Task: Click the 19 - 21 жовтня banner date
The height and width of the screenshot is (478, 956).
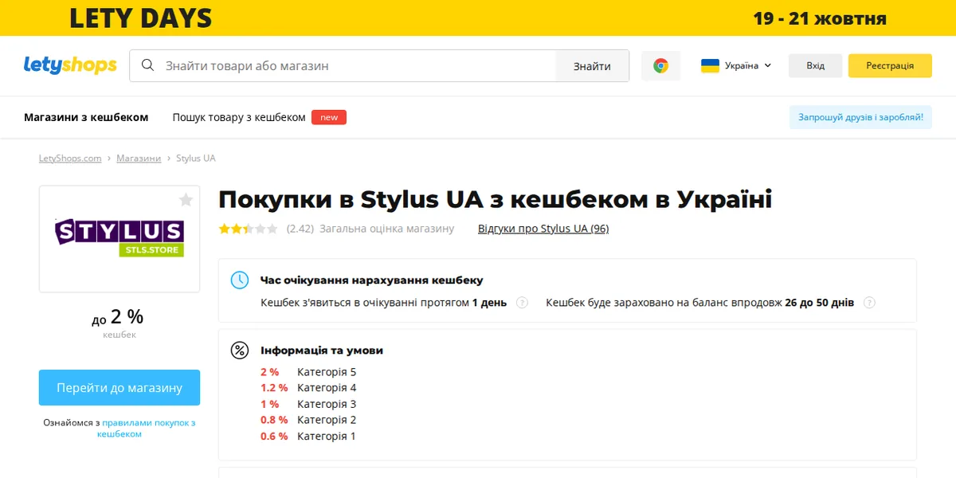Action: [x=820, y=18]
